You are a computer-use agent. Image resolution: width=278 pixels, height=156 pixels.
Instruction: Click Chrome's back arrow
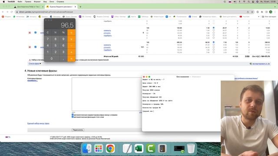tap(3, 12)
